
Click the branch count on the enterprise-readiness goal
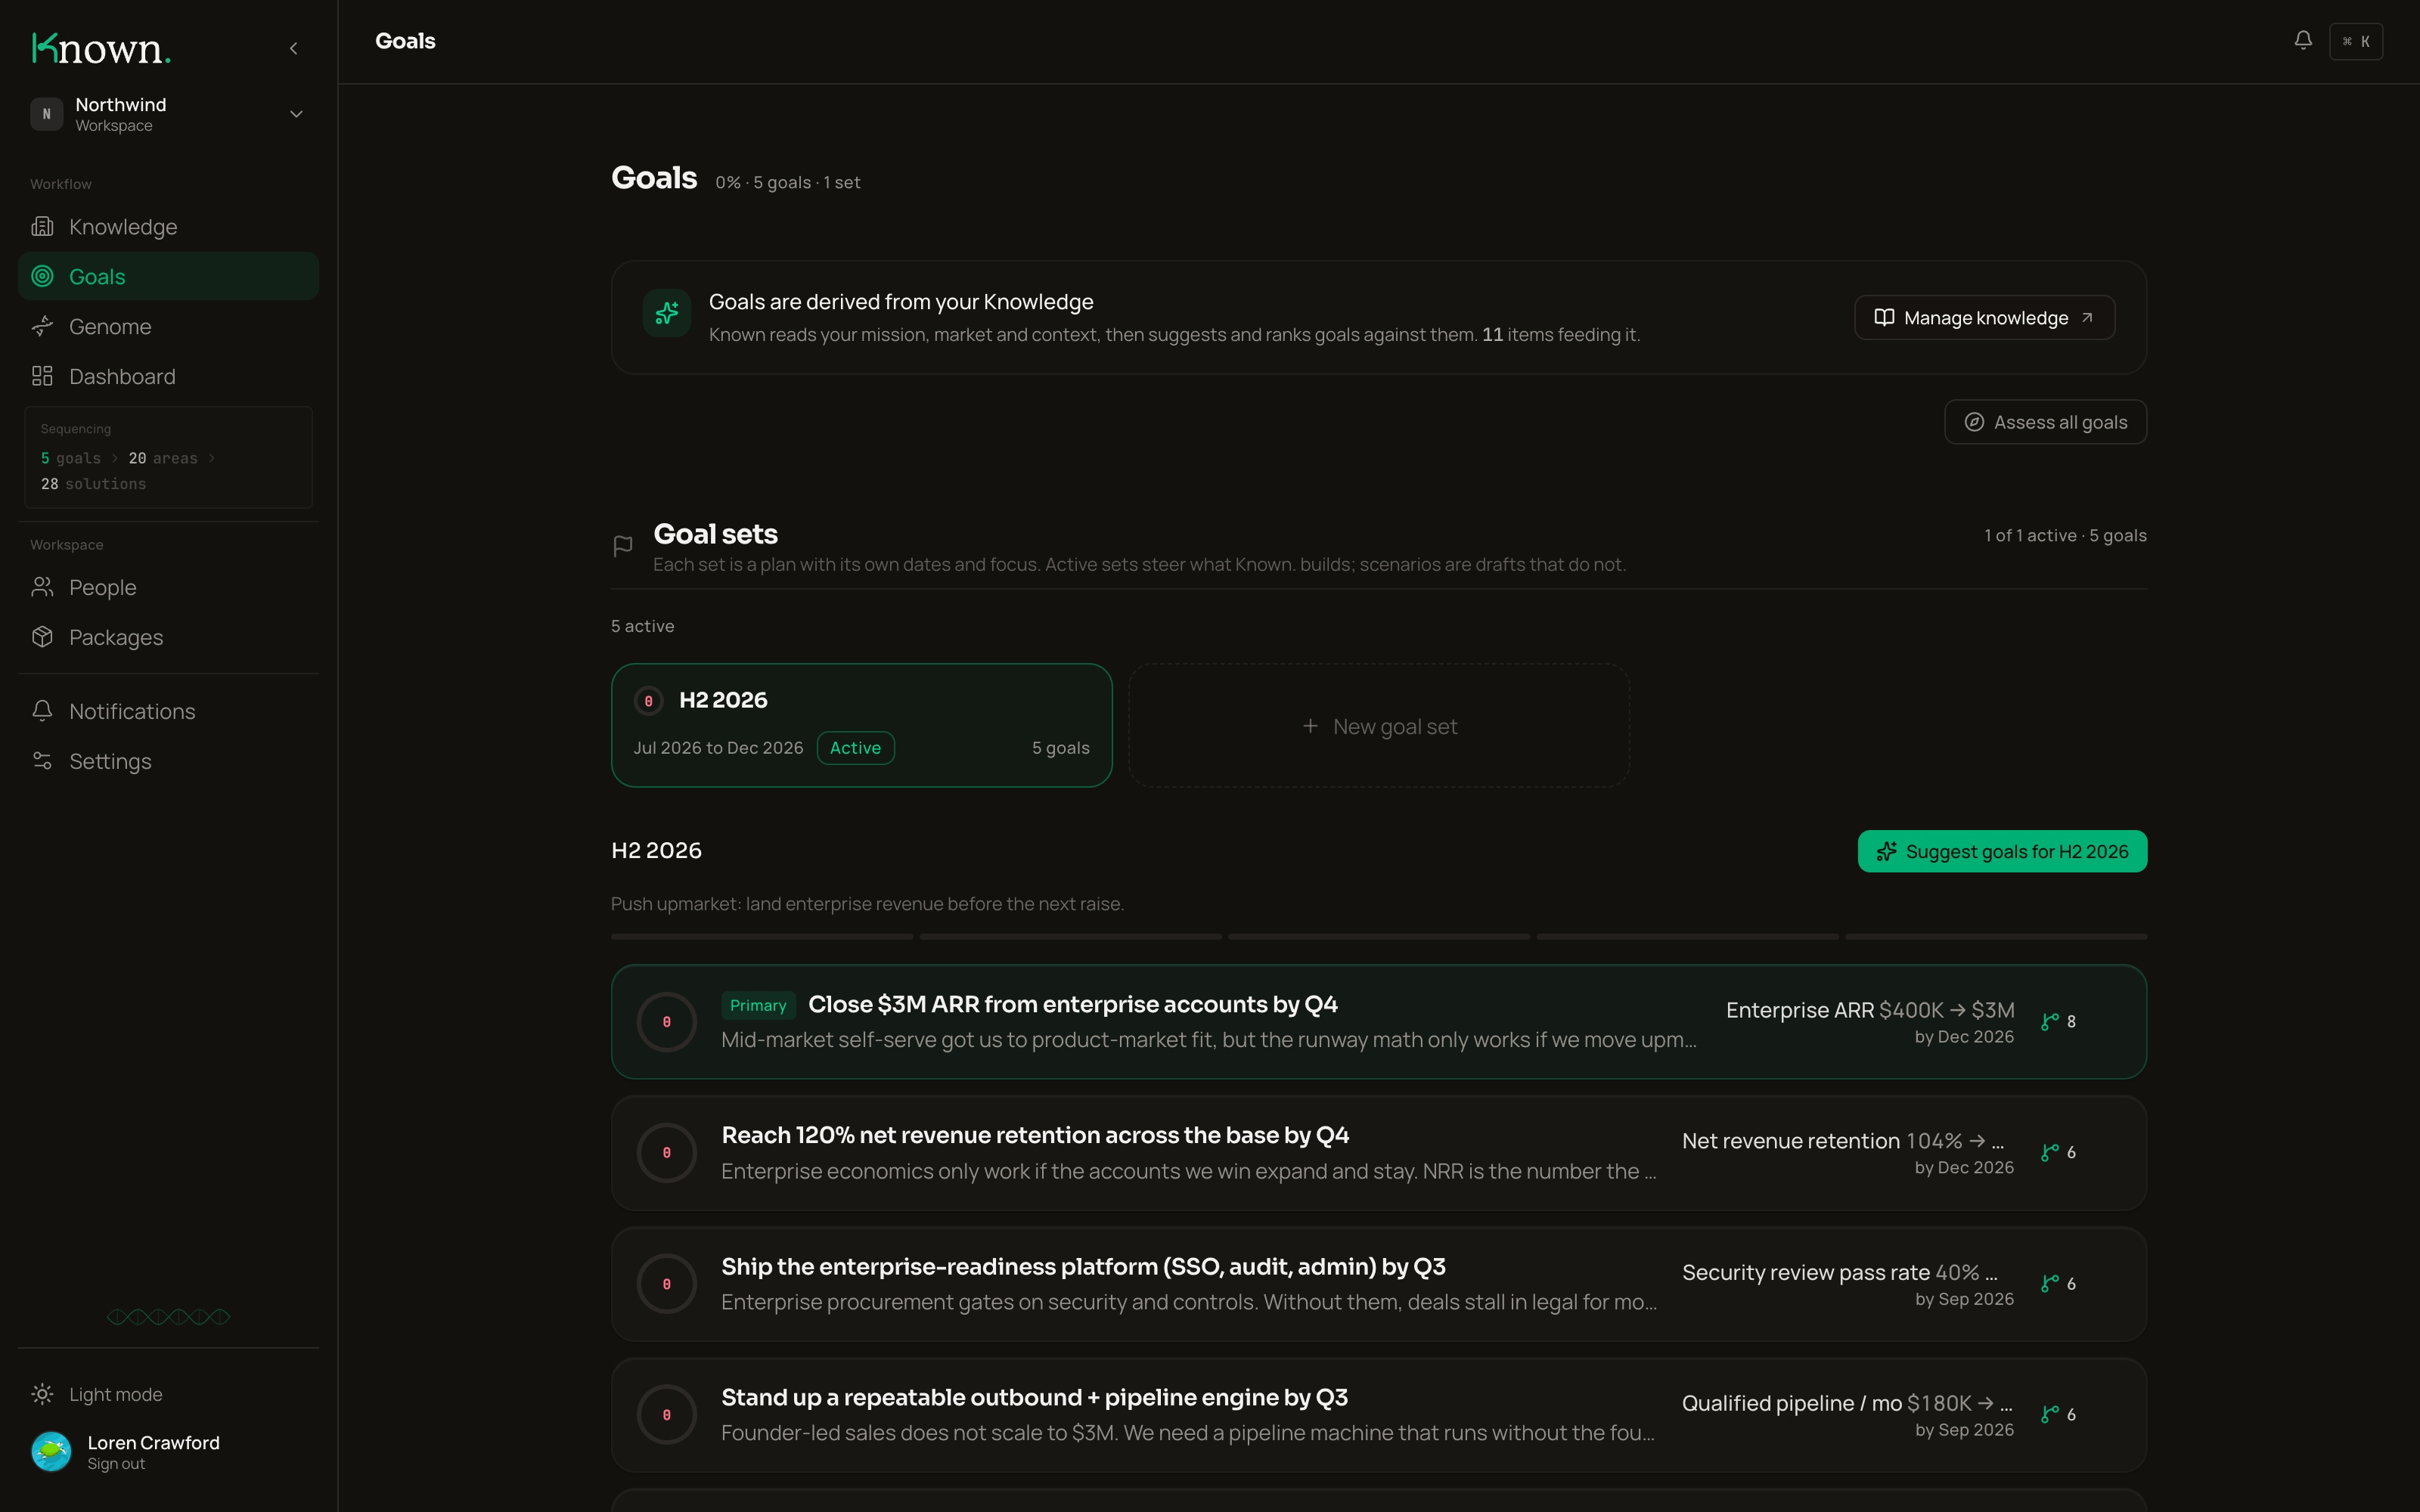[2059, 1284]
